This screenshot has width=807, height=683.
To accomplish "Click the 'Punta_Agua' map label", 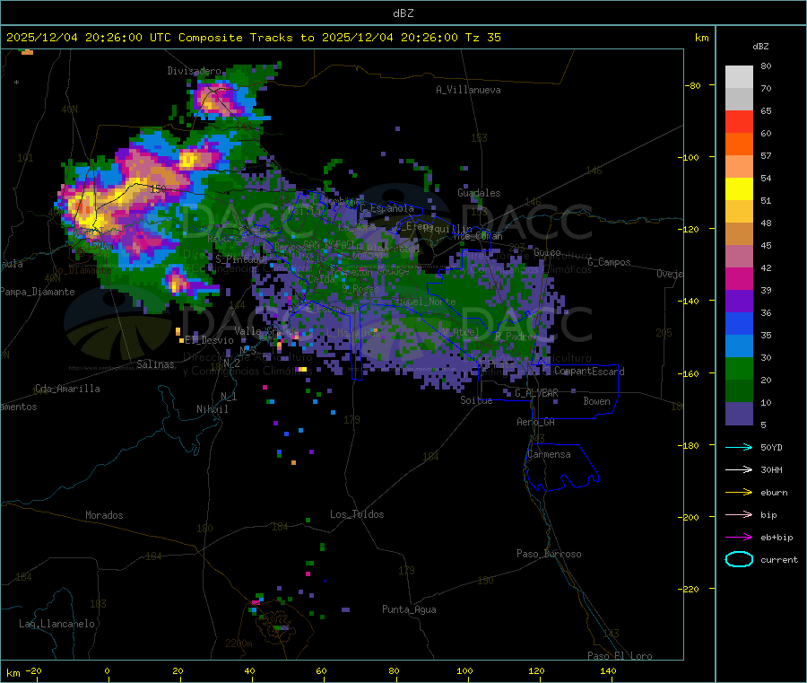I will (x=409, y=610).
